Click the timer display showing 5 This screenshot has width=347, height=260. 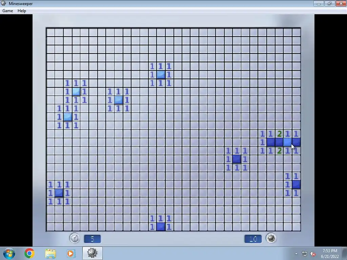[x=92, y=239]
